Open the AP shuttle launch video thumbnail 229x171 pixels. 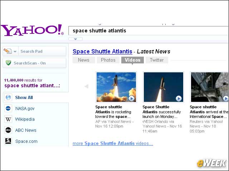116,87
